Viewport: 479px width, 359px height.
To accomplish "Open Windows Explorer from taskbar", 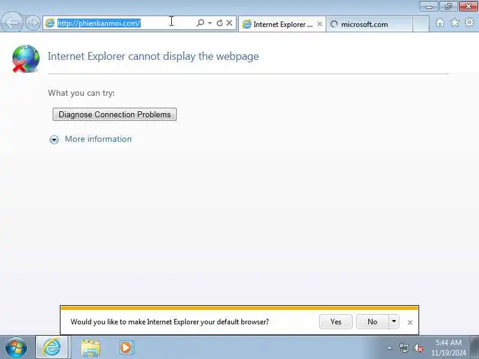I will click(91, 348).
